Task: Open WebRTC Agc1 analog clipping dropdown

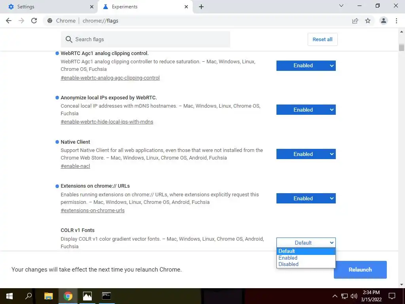Action: (306, 66)
